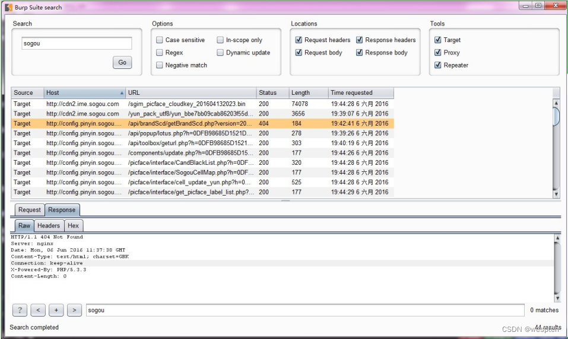Sort by Status column header

point(272,92)
